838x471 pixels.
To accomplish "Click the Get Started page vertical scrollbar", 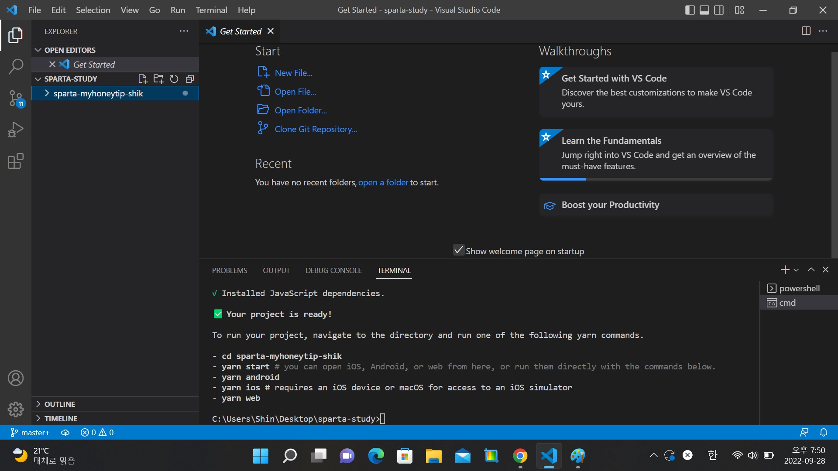I will (x=835, y=154).
